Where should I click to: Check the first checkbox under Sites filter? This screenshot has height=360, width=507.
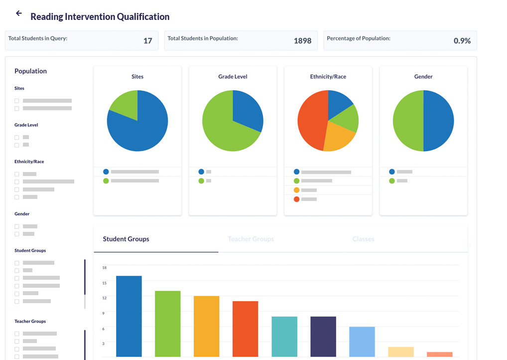click(x=17, y=101)
